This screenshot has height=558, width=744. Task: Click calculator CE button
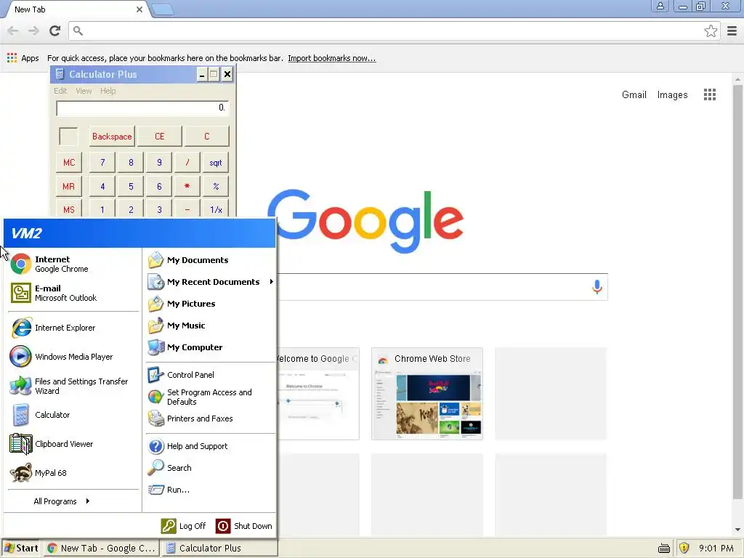(159, 136)
